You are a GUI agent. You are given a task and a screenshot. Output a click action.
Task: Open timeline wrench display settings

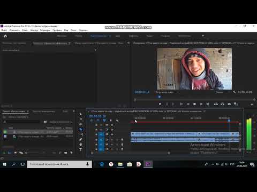[x=117, y=121]
